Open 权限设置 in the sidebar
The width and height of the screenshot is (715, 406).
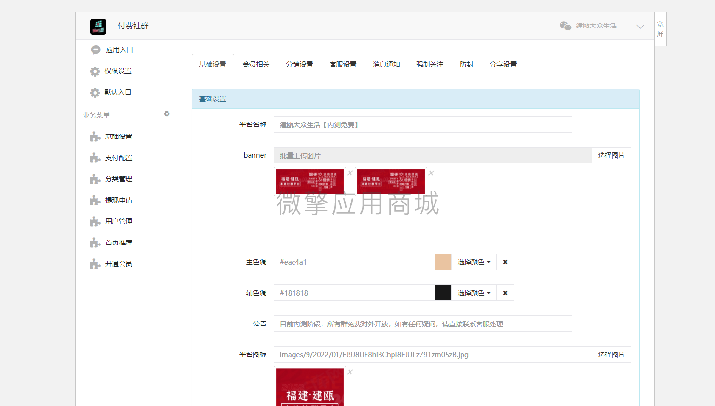(x=118, y=71)
